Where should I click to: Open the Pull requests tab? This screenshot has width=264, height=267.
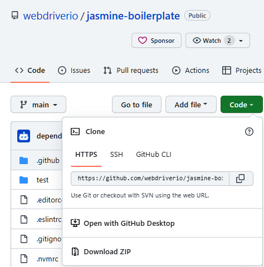point(131,71)
